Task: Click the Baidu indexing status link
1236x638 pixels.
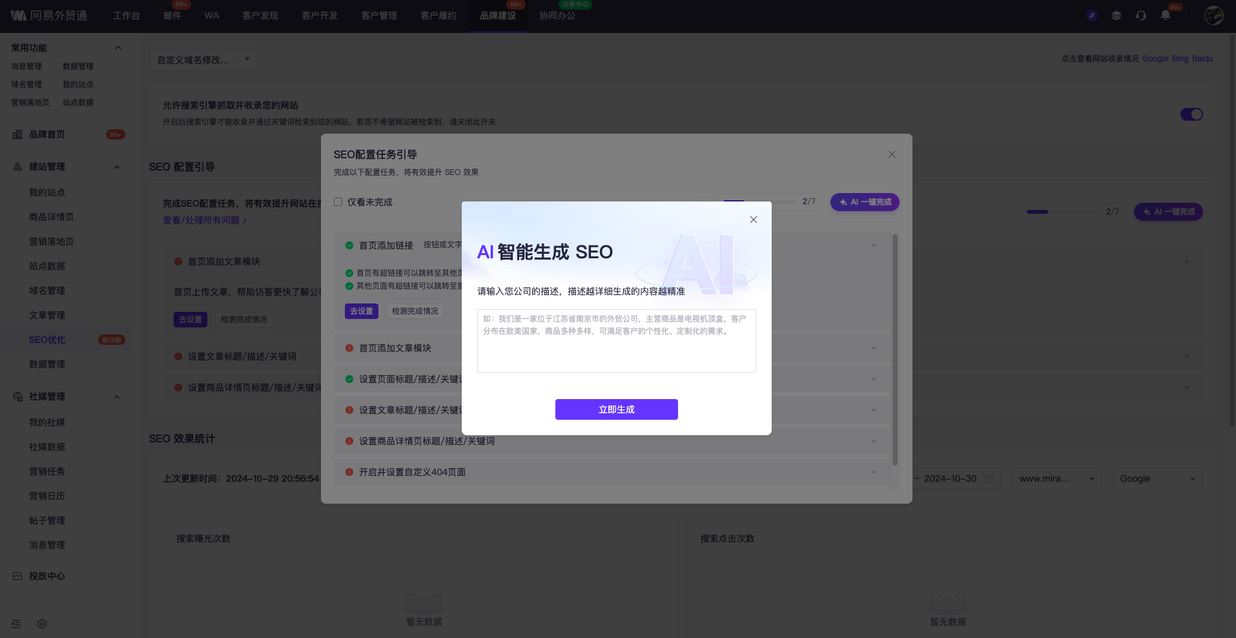Action: [x=1202, y=59]
